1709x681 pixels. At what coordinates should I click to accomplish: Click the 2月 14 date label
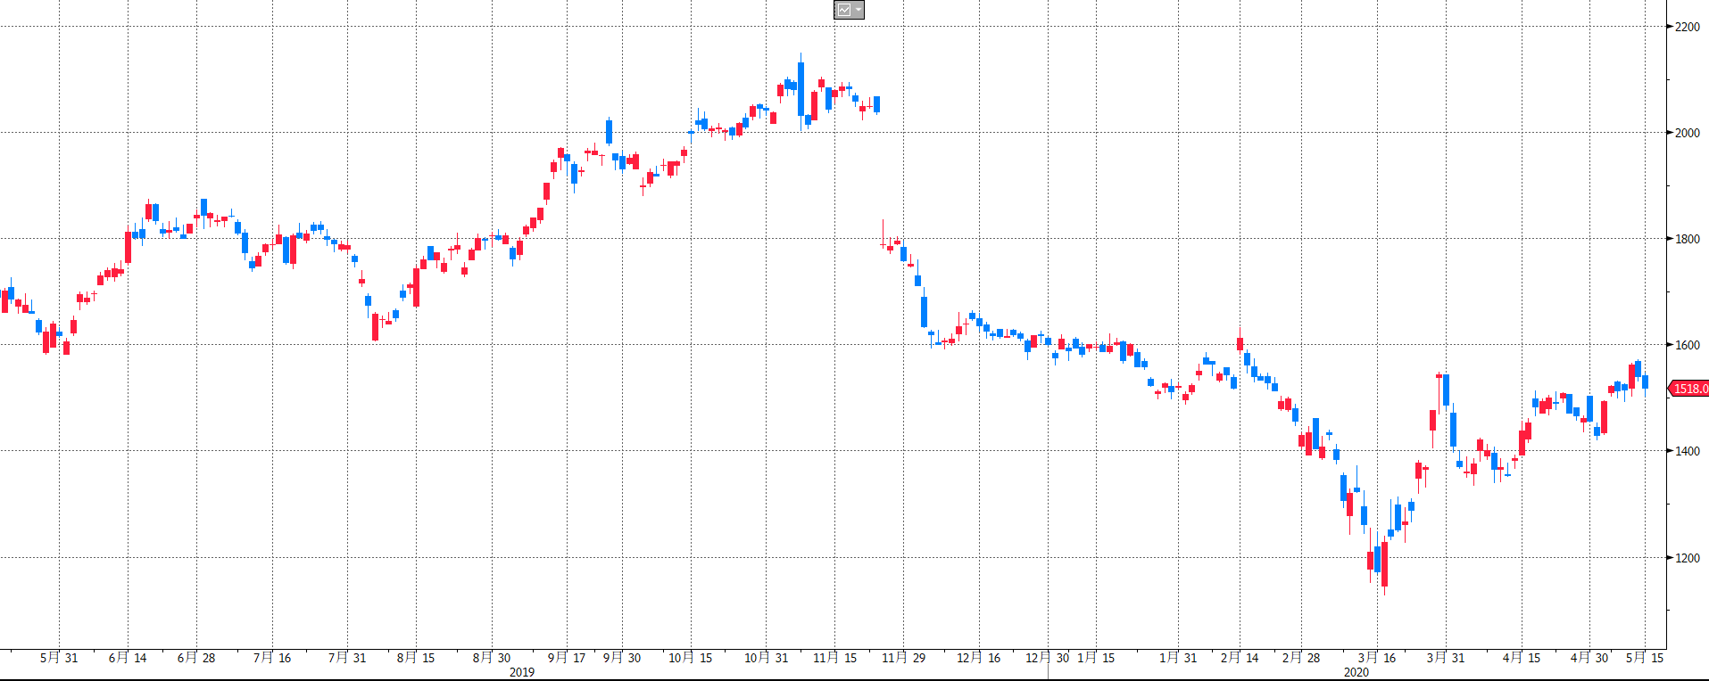click(x=1240, y=658)
